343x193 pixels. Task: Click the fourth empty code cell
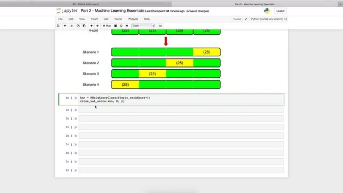[x=181, y=136]
